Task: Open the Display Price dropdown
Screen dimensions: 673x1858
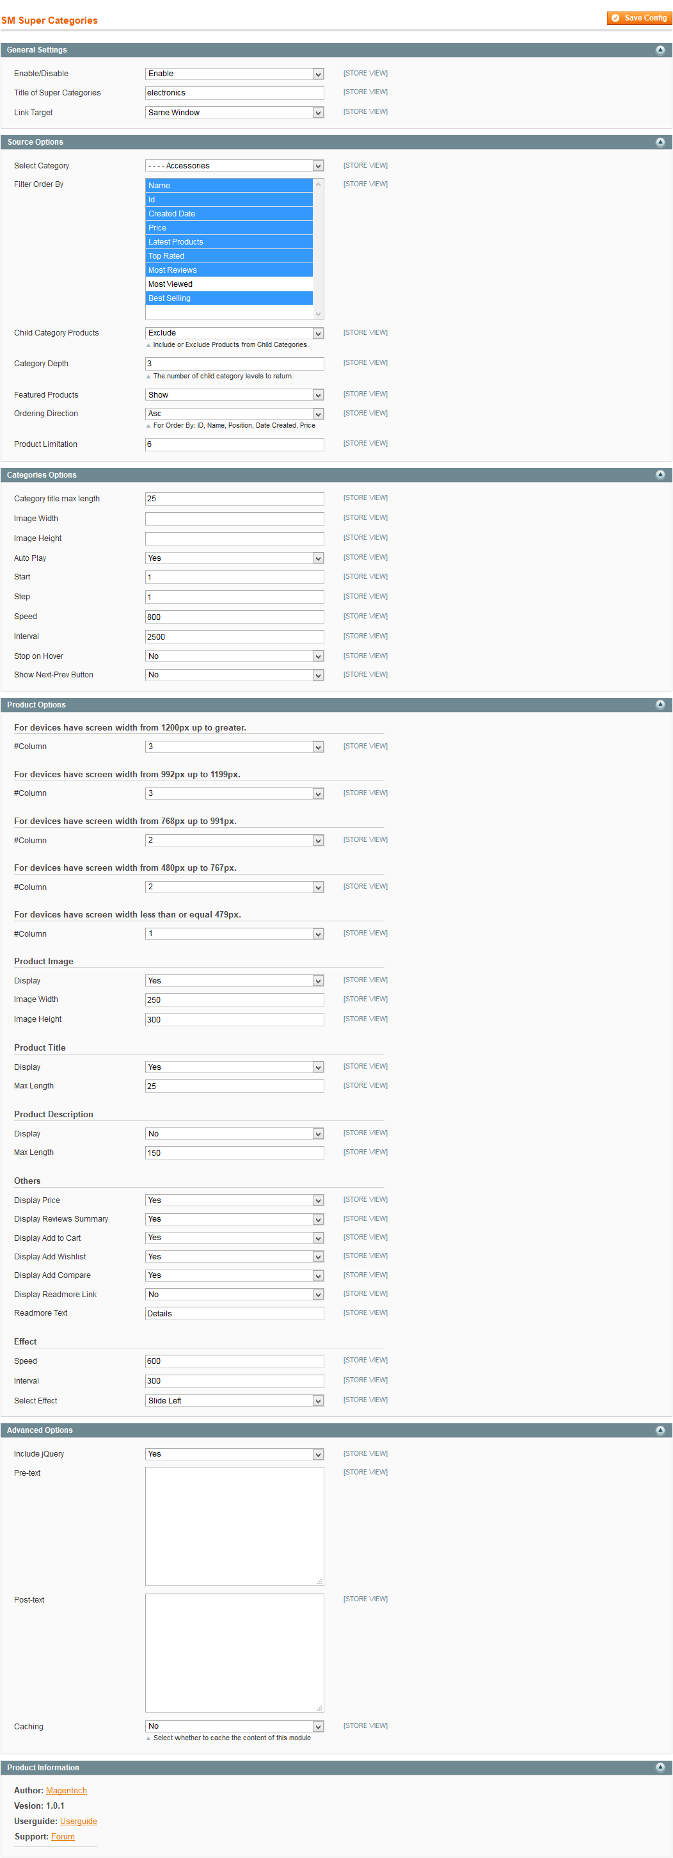Action: pos(234,1201)
